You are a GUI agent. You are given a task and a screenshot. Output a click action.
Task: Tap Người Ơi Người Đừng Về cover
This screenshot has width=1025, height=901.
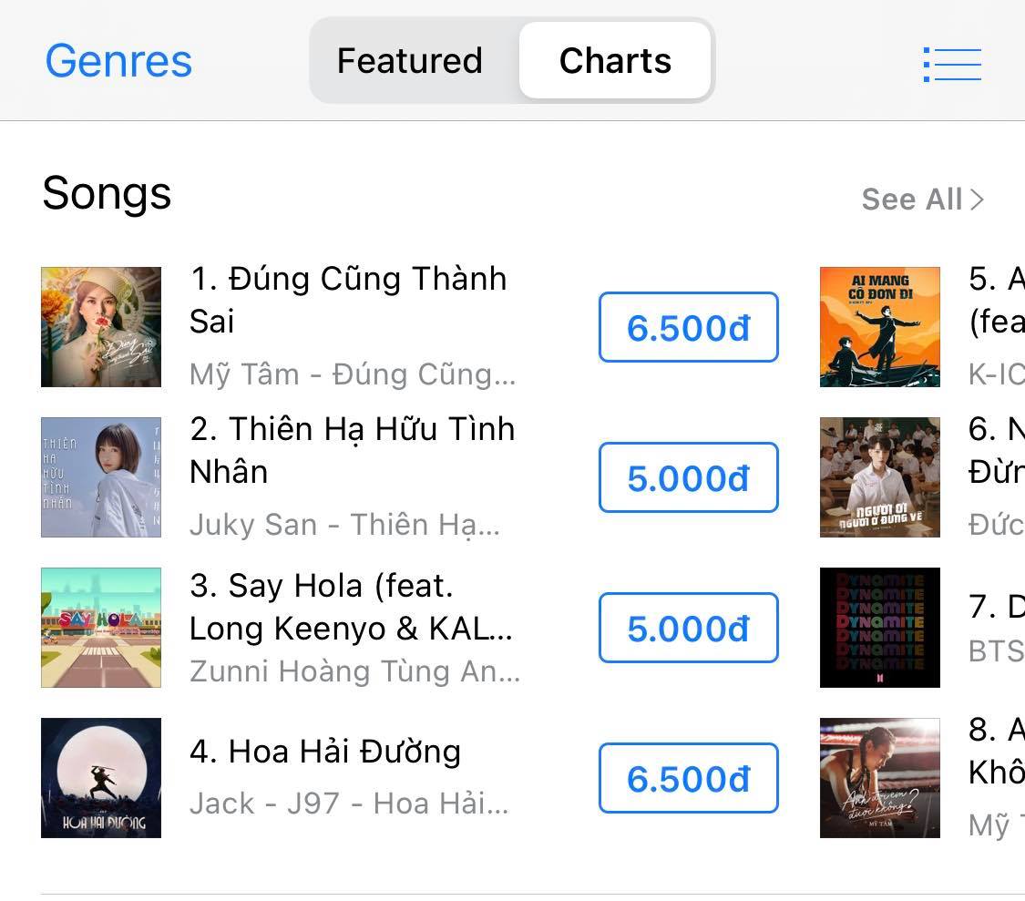coord(879,477)
